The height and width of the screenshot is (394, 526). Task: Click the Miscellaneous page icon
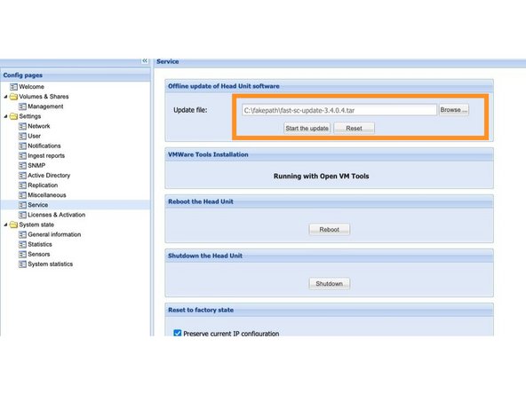click(x=22, y=195)
